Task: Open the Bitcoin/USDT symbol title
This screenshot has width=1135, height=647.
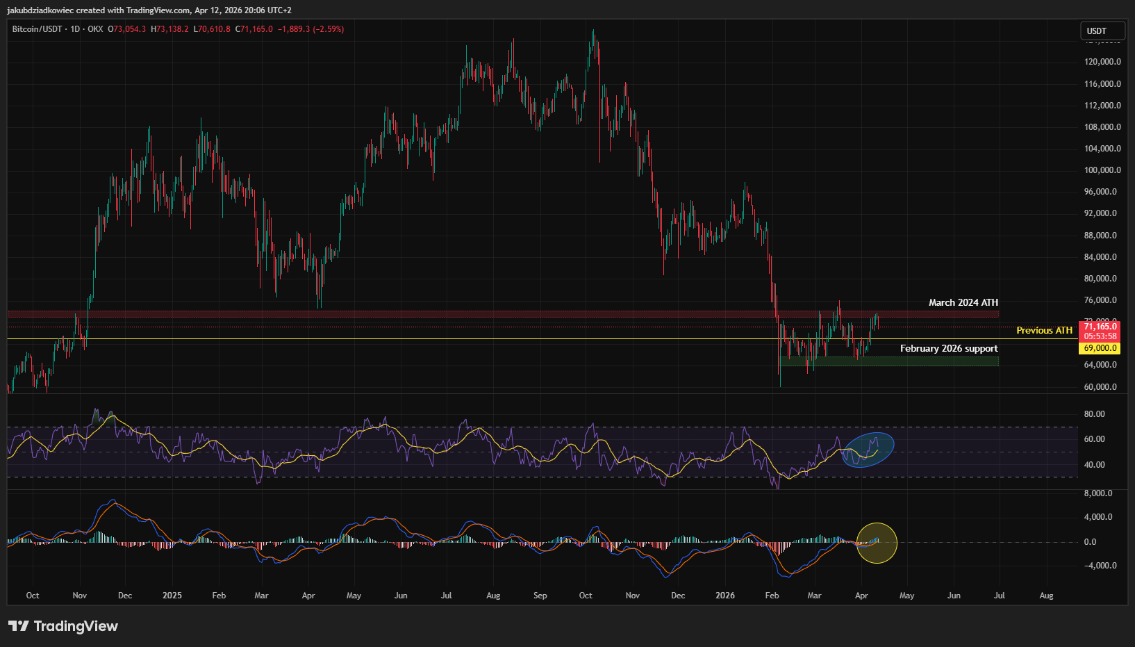Action: tap(37, 29)
